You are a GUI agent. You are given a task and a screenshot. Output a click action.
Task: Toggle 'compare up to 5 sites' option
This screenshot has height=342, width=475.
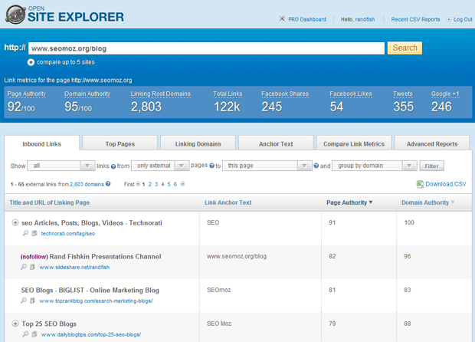pos(31,62)
